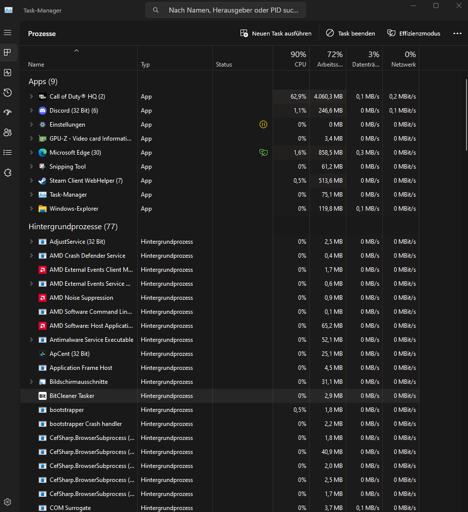Expand the Call of Duty HQ process group

32,96
